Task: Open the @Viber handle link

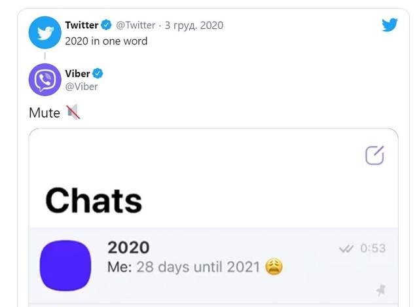Action: pos(82,86)
